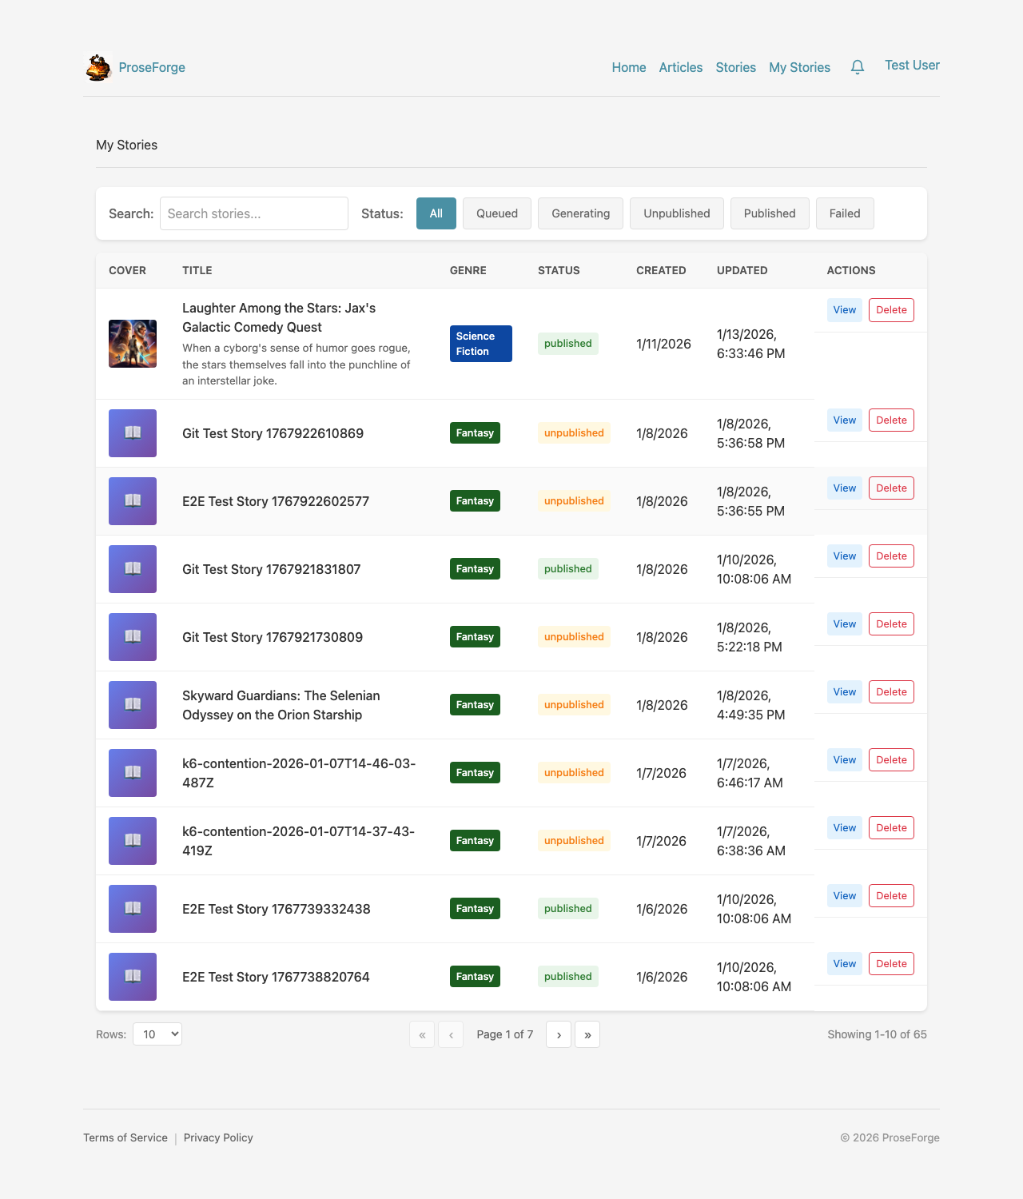Click book cover icon for Skyward Guardians story
Screen dimensions: 1023x1199
(x=133, y=705)
